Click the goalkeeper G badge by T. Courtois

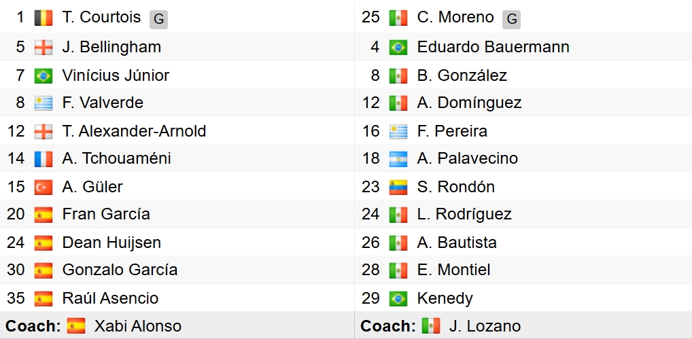click(158, 20)
